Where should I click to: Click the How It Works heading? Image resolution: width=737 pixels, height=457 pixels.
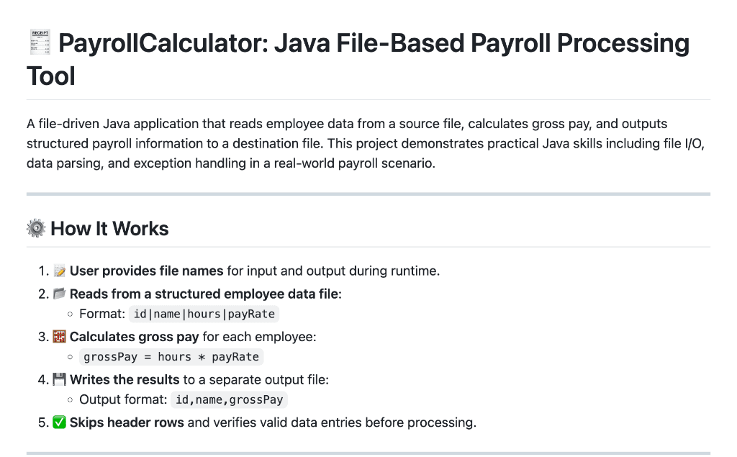coord(109,229)
